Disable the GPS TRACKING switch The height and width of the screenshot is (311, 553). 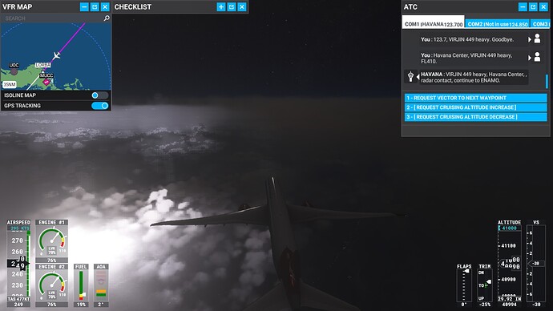point(99,106)
